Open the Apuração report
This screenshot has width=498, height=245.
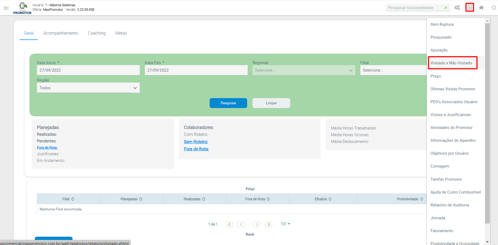(439, 50)
